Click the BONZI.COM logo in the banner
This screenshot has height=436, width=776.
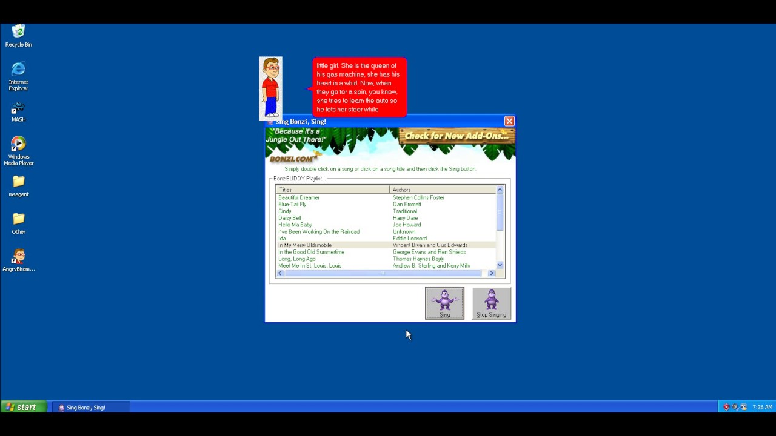tap(293, 159)
